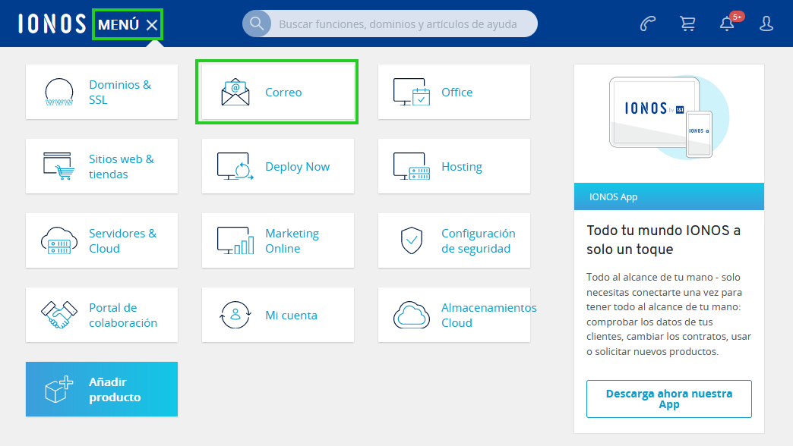Close the menu with the X icon
The image size is (793, 446).
point(152,25)
